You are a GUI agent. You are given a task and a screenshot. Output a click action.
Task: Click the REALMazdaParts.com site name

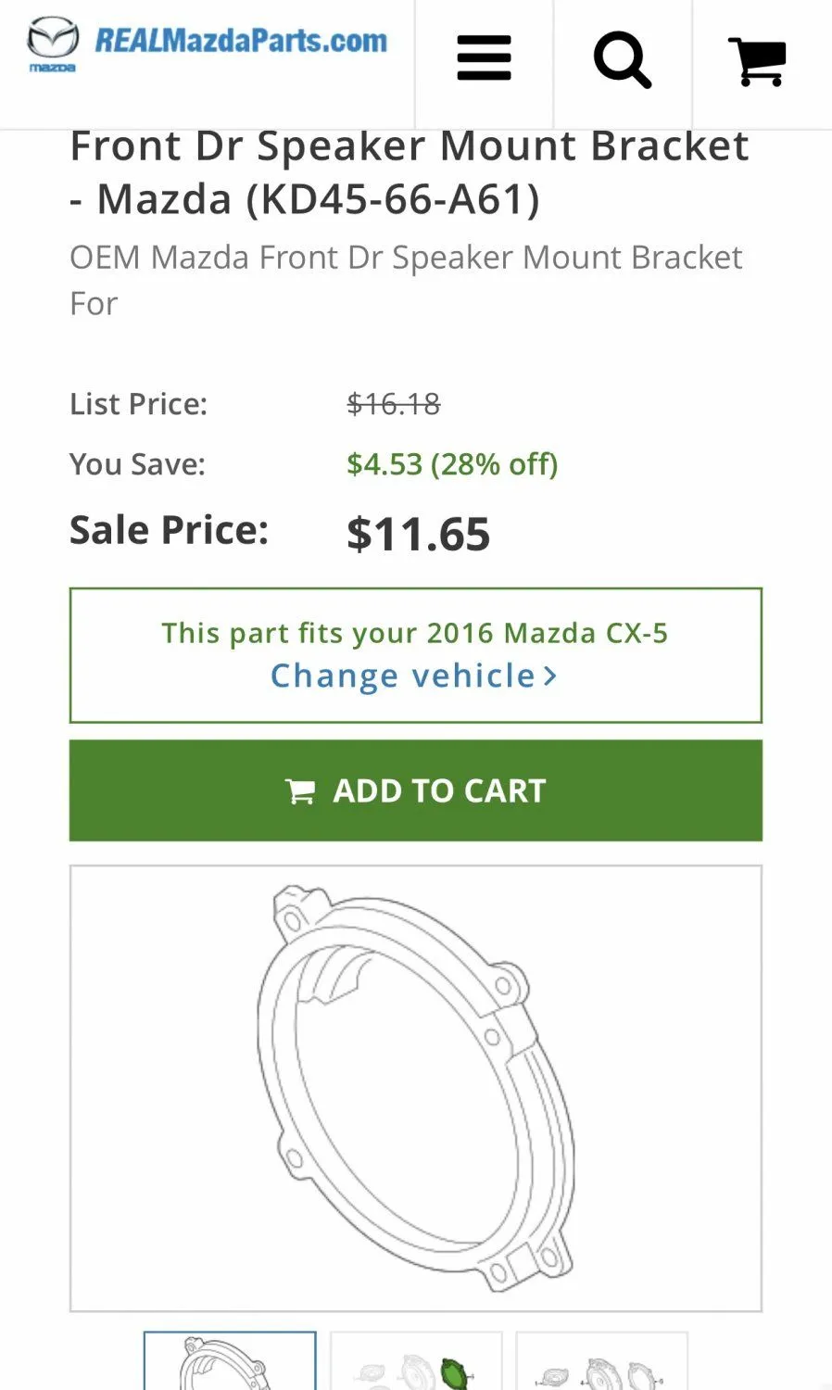241,41
